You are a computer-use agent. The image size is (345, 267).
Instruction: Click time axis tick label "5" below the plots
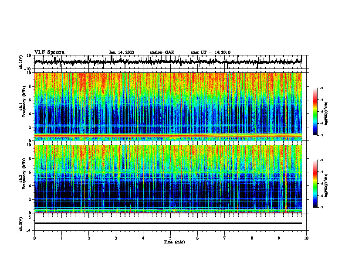click(x=170, y=238)
